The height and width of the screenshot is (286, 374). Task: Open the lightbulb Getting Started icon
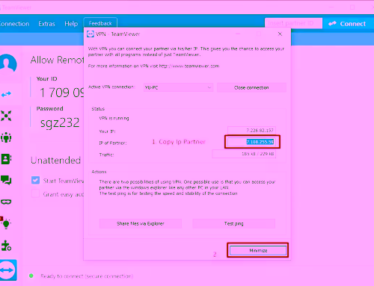[6, 223]
